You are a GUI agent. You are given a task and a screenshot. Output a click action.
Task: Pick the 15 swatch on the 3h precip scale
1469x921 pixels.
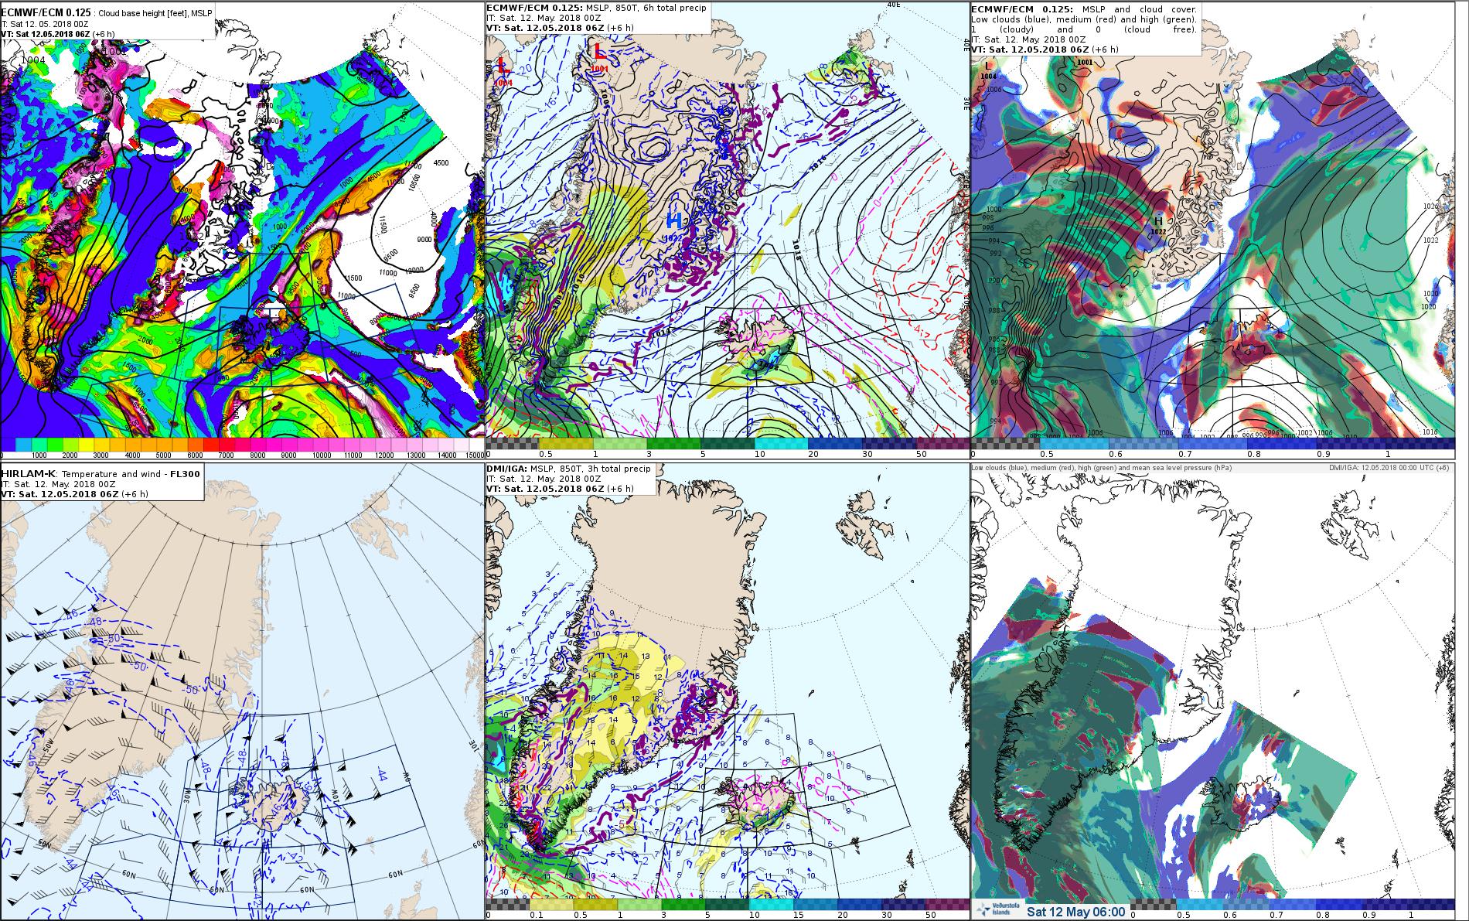tap(815, 904)
